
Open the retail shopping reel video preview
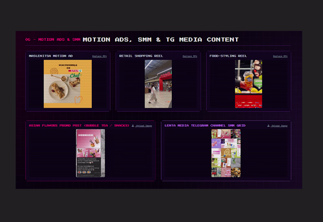coord(158,84)
